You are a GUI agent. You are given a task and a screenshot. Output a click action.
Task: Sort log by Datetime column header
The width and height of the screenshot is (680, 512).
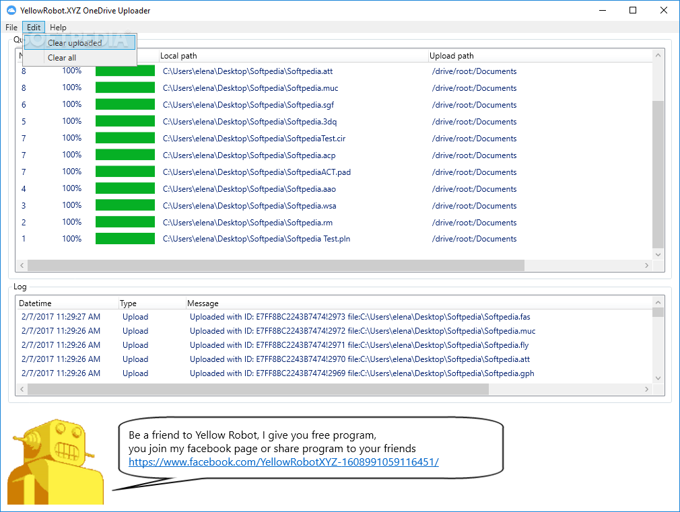pyautogui.click(x=67, y=303)
